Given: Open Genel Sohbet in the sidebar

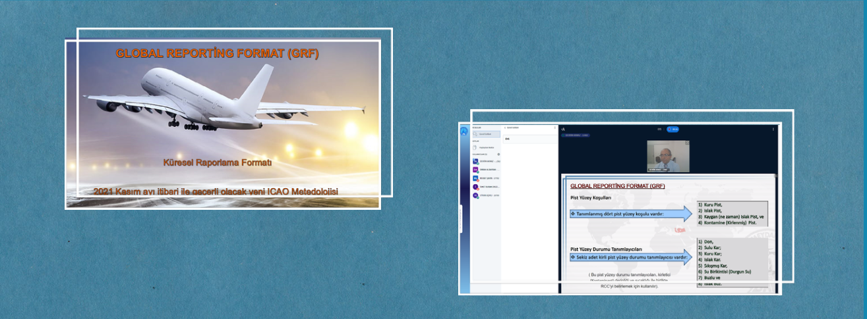Looking at the screenshot, I should point(487,134).
